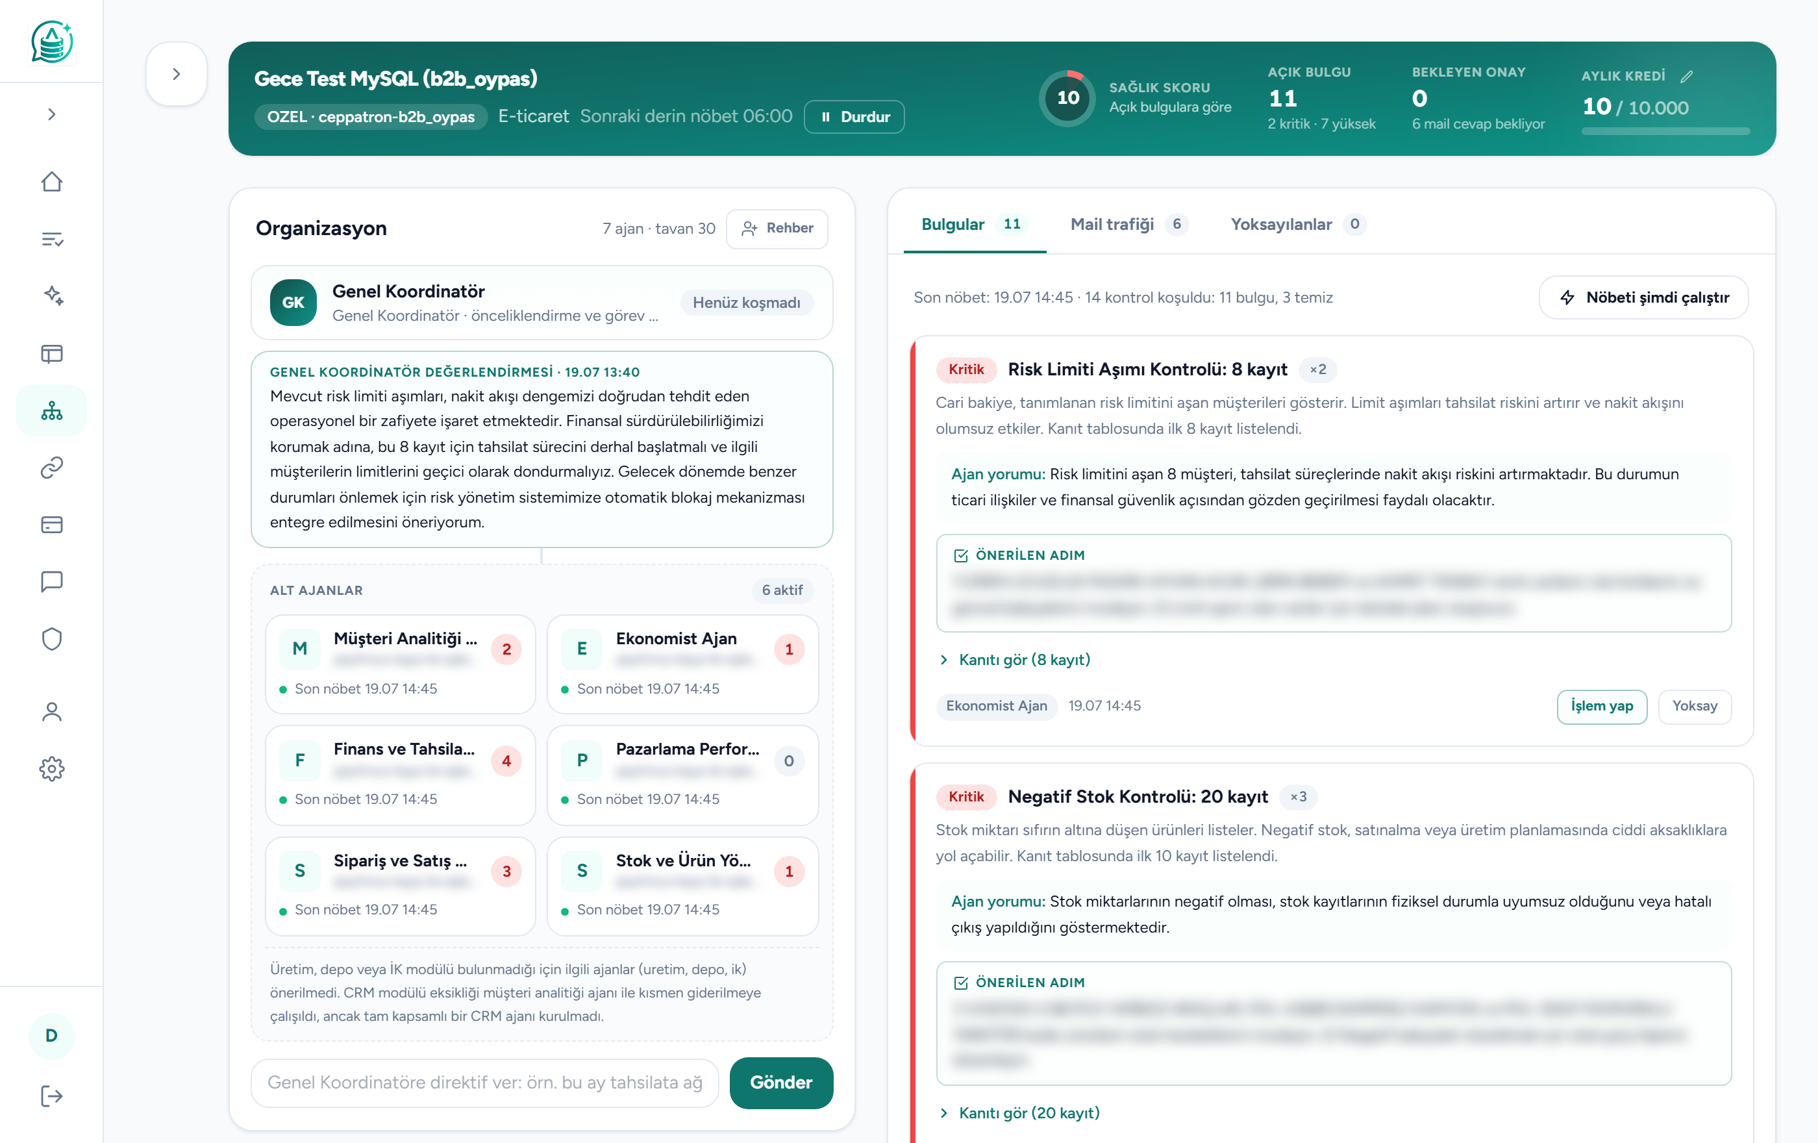Click the badge 4 on Finans card
Image resolution: width=1818 pixels, height=1143 pixels.
506,761
